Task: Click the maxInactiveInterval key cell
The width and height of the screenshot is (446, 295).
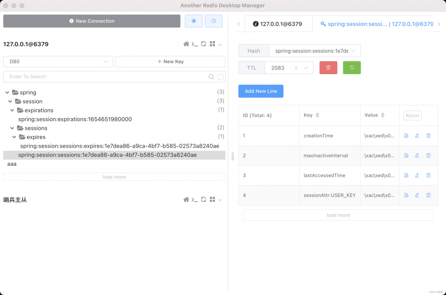Action: tap(330, 156)
